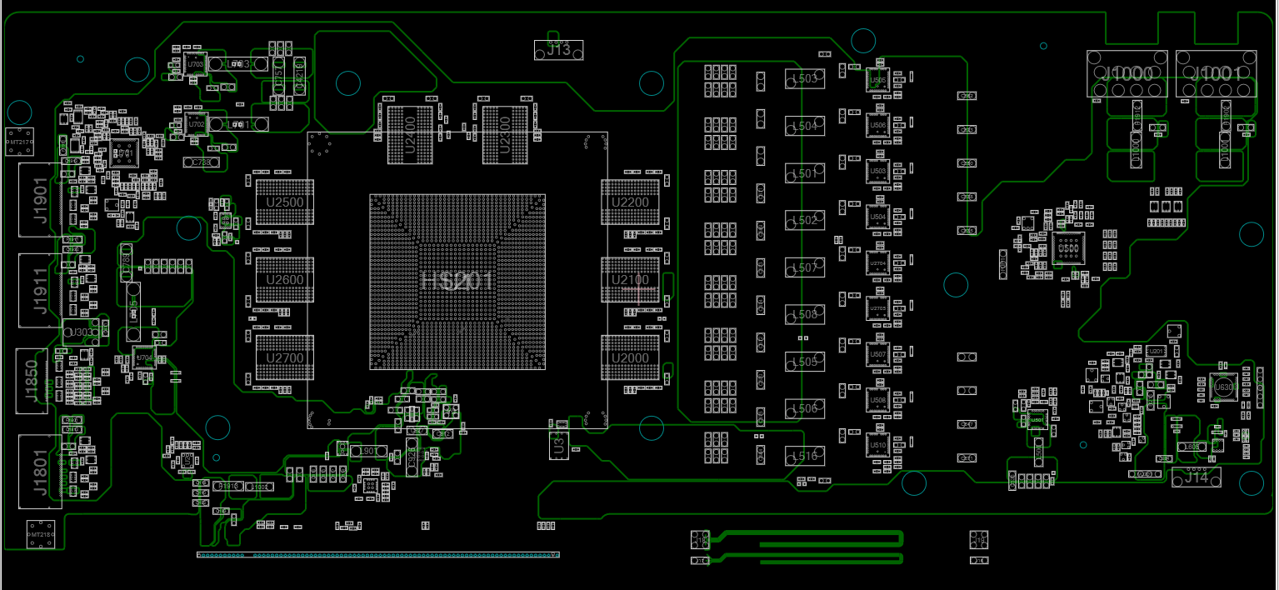Viewport: 1279px width, 590px height.
Task: Select mounting hole MT217
Action: [20, 142]
